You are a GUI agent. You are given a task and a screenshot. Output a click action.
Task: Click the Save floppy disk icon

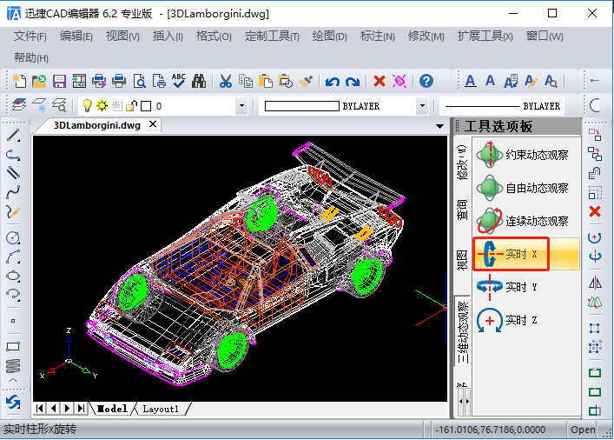(59, 81)
